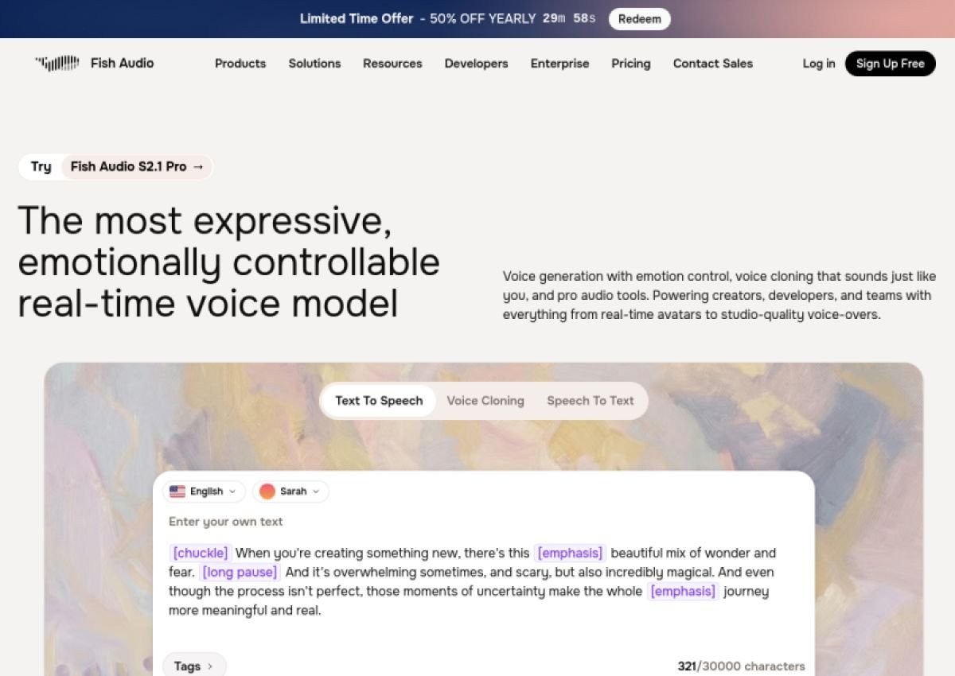The height and width of the screenshot is (676, 955).
Task: Click the second [emphasis] tag before journey
Action: (683, 591)
